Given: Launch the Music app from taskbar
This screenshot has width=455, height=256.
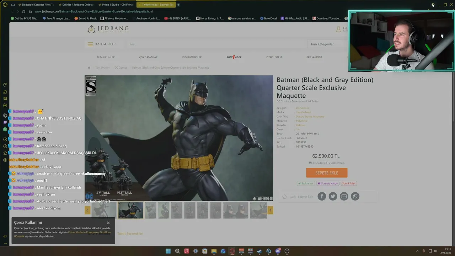Looking at the screenshot, I should tap(187, 251).
